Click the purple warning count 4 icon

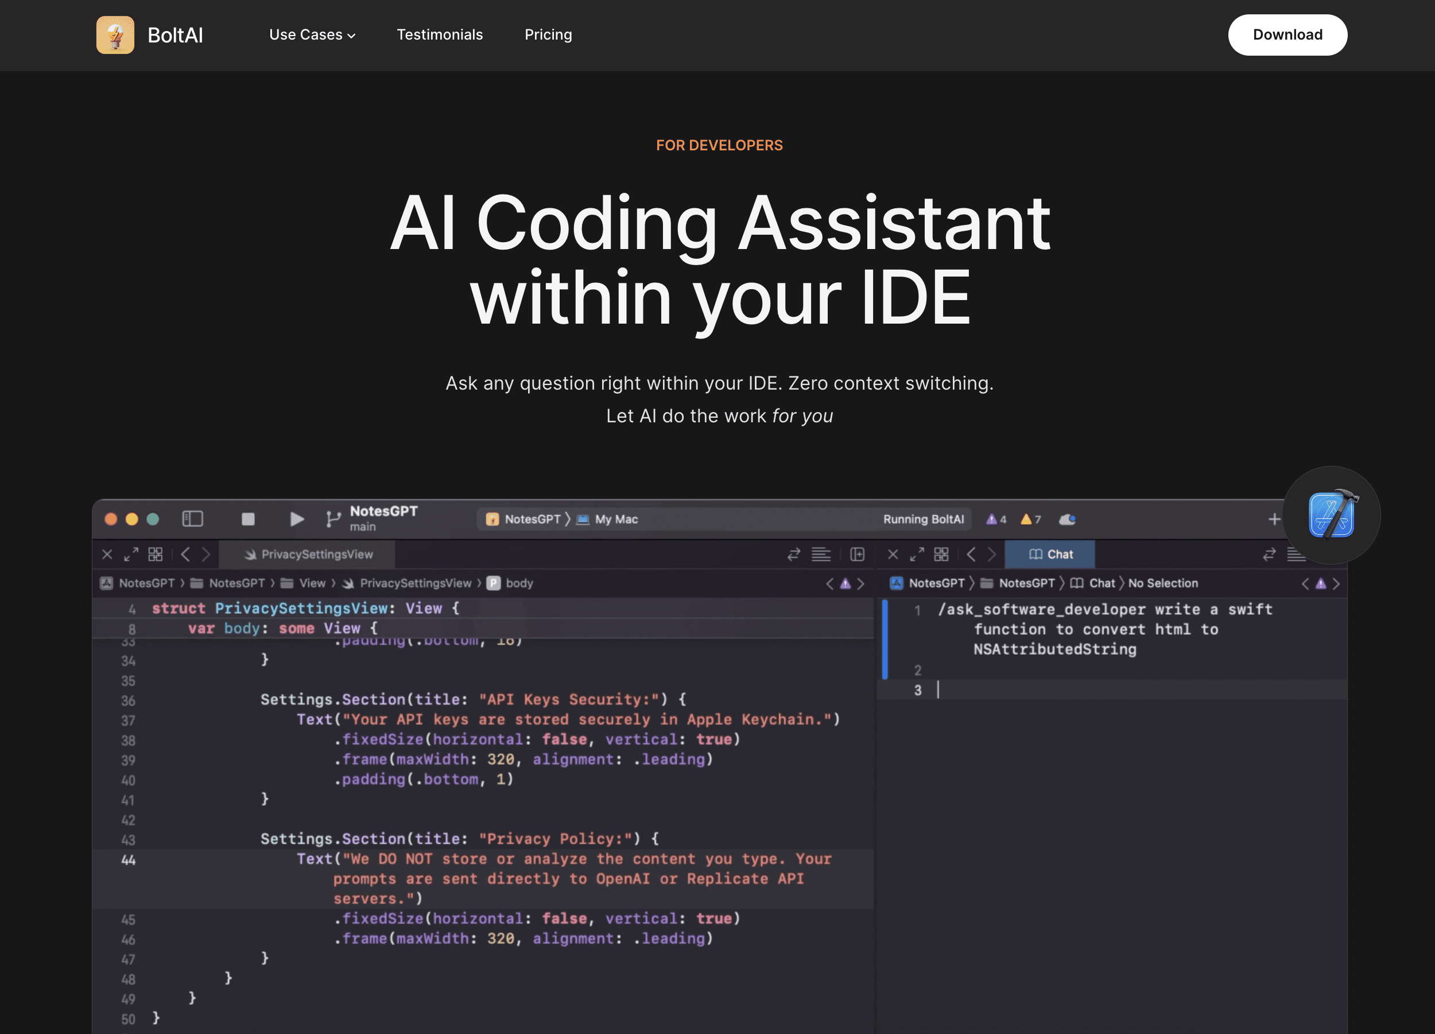click(995, 519)
